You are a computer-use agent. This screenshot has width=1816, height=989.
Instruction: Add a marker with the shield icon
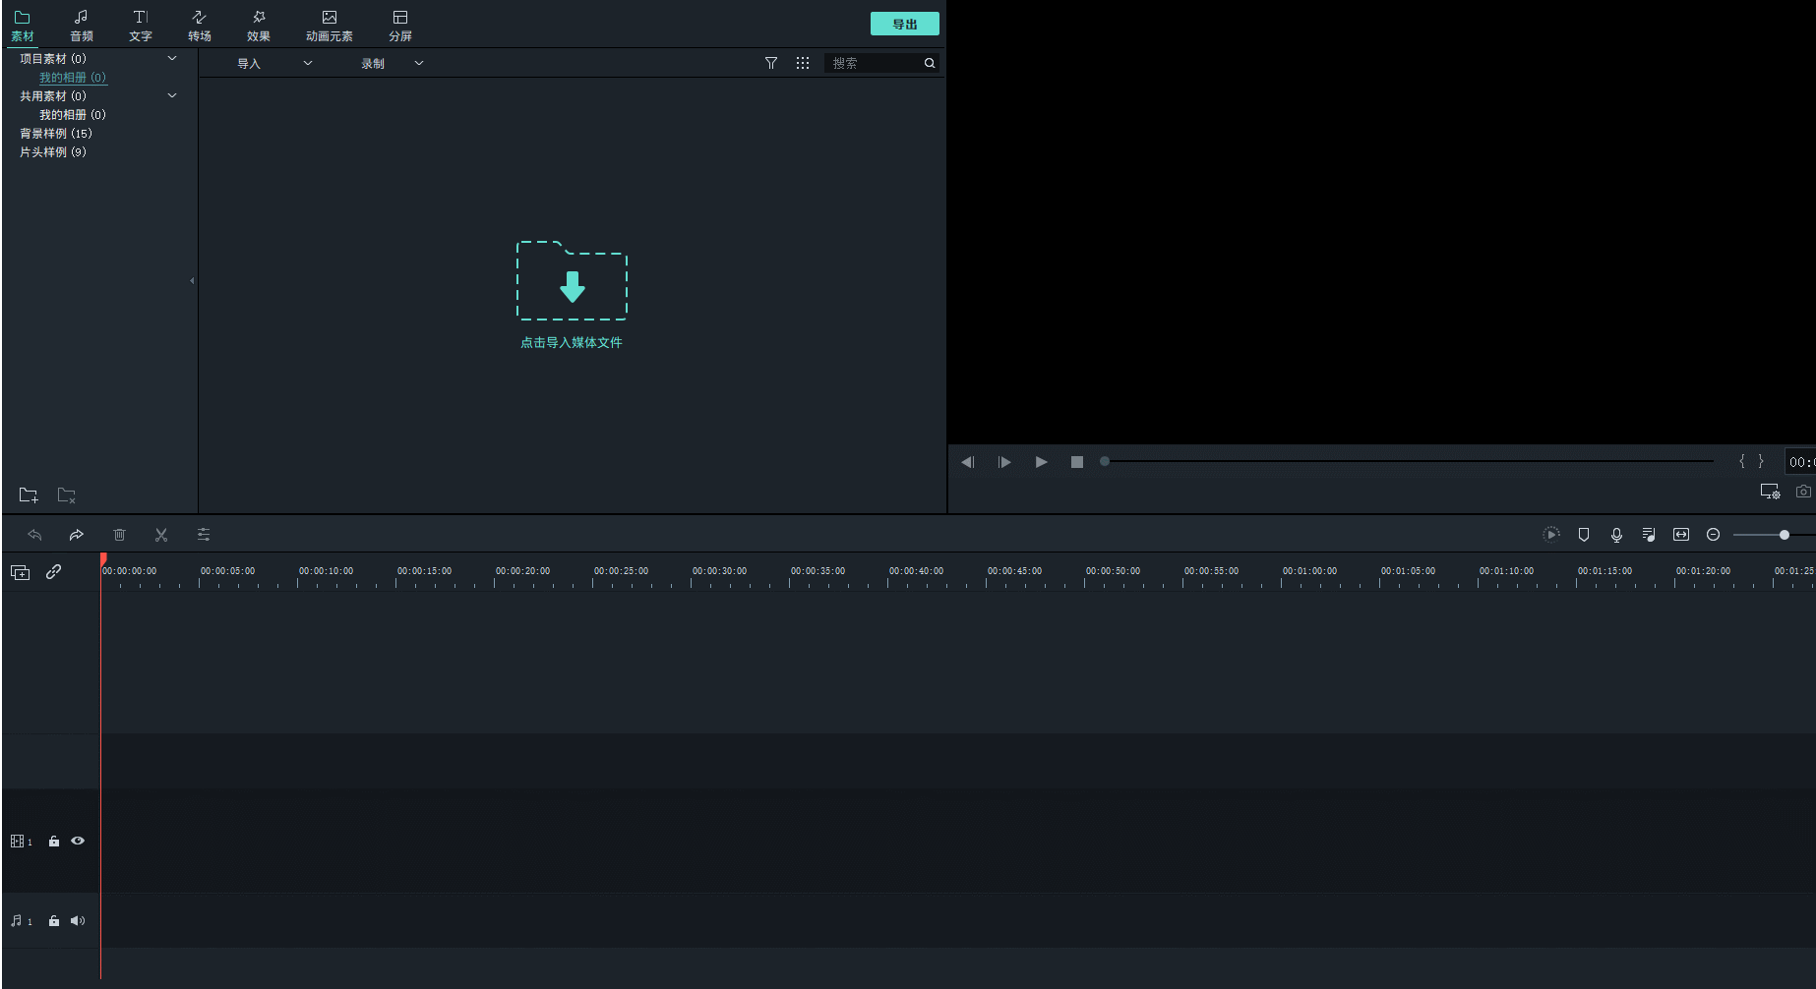(x=1584, y=535)
